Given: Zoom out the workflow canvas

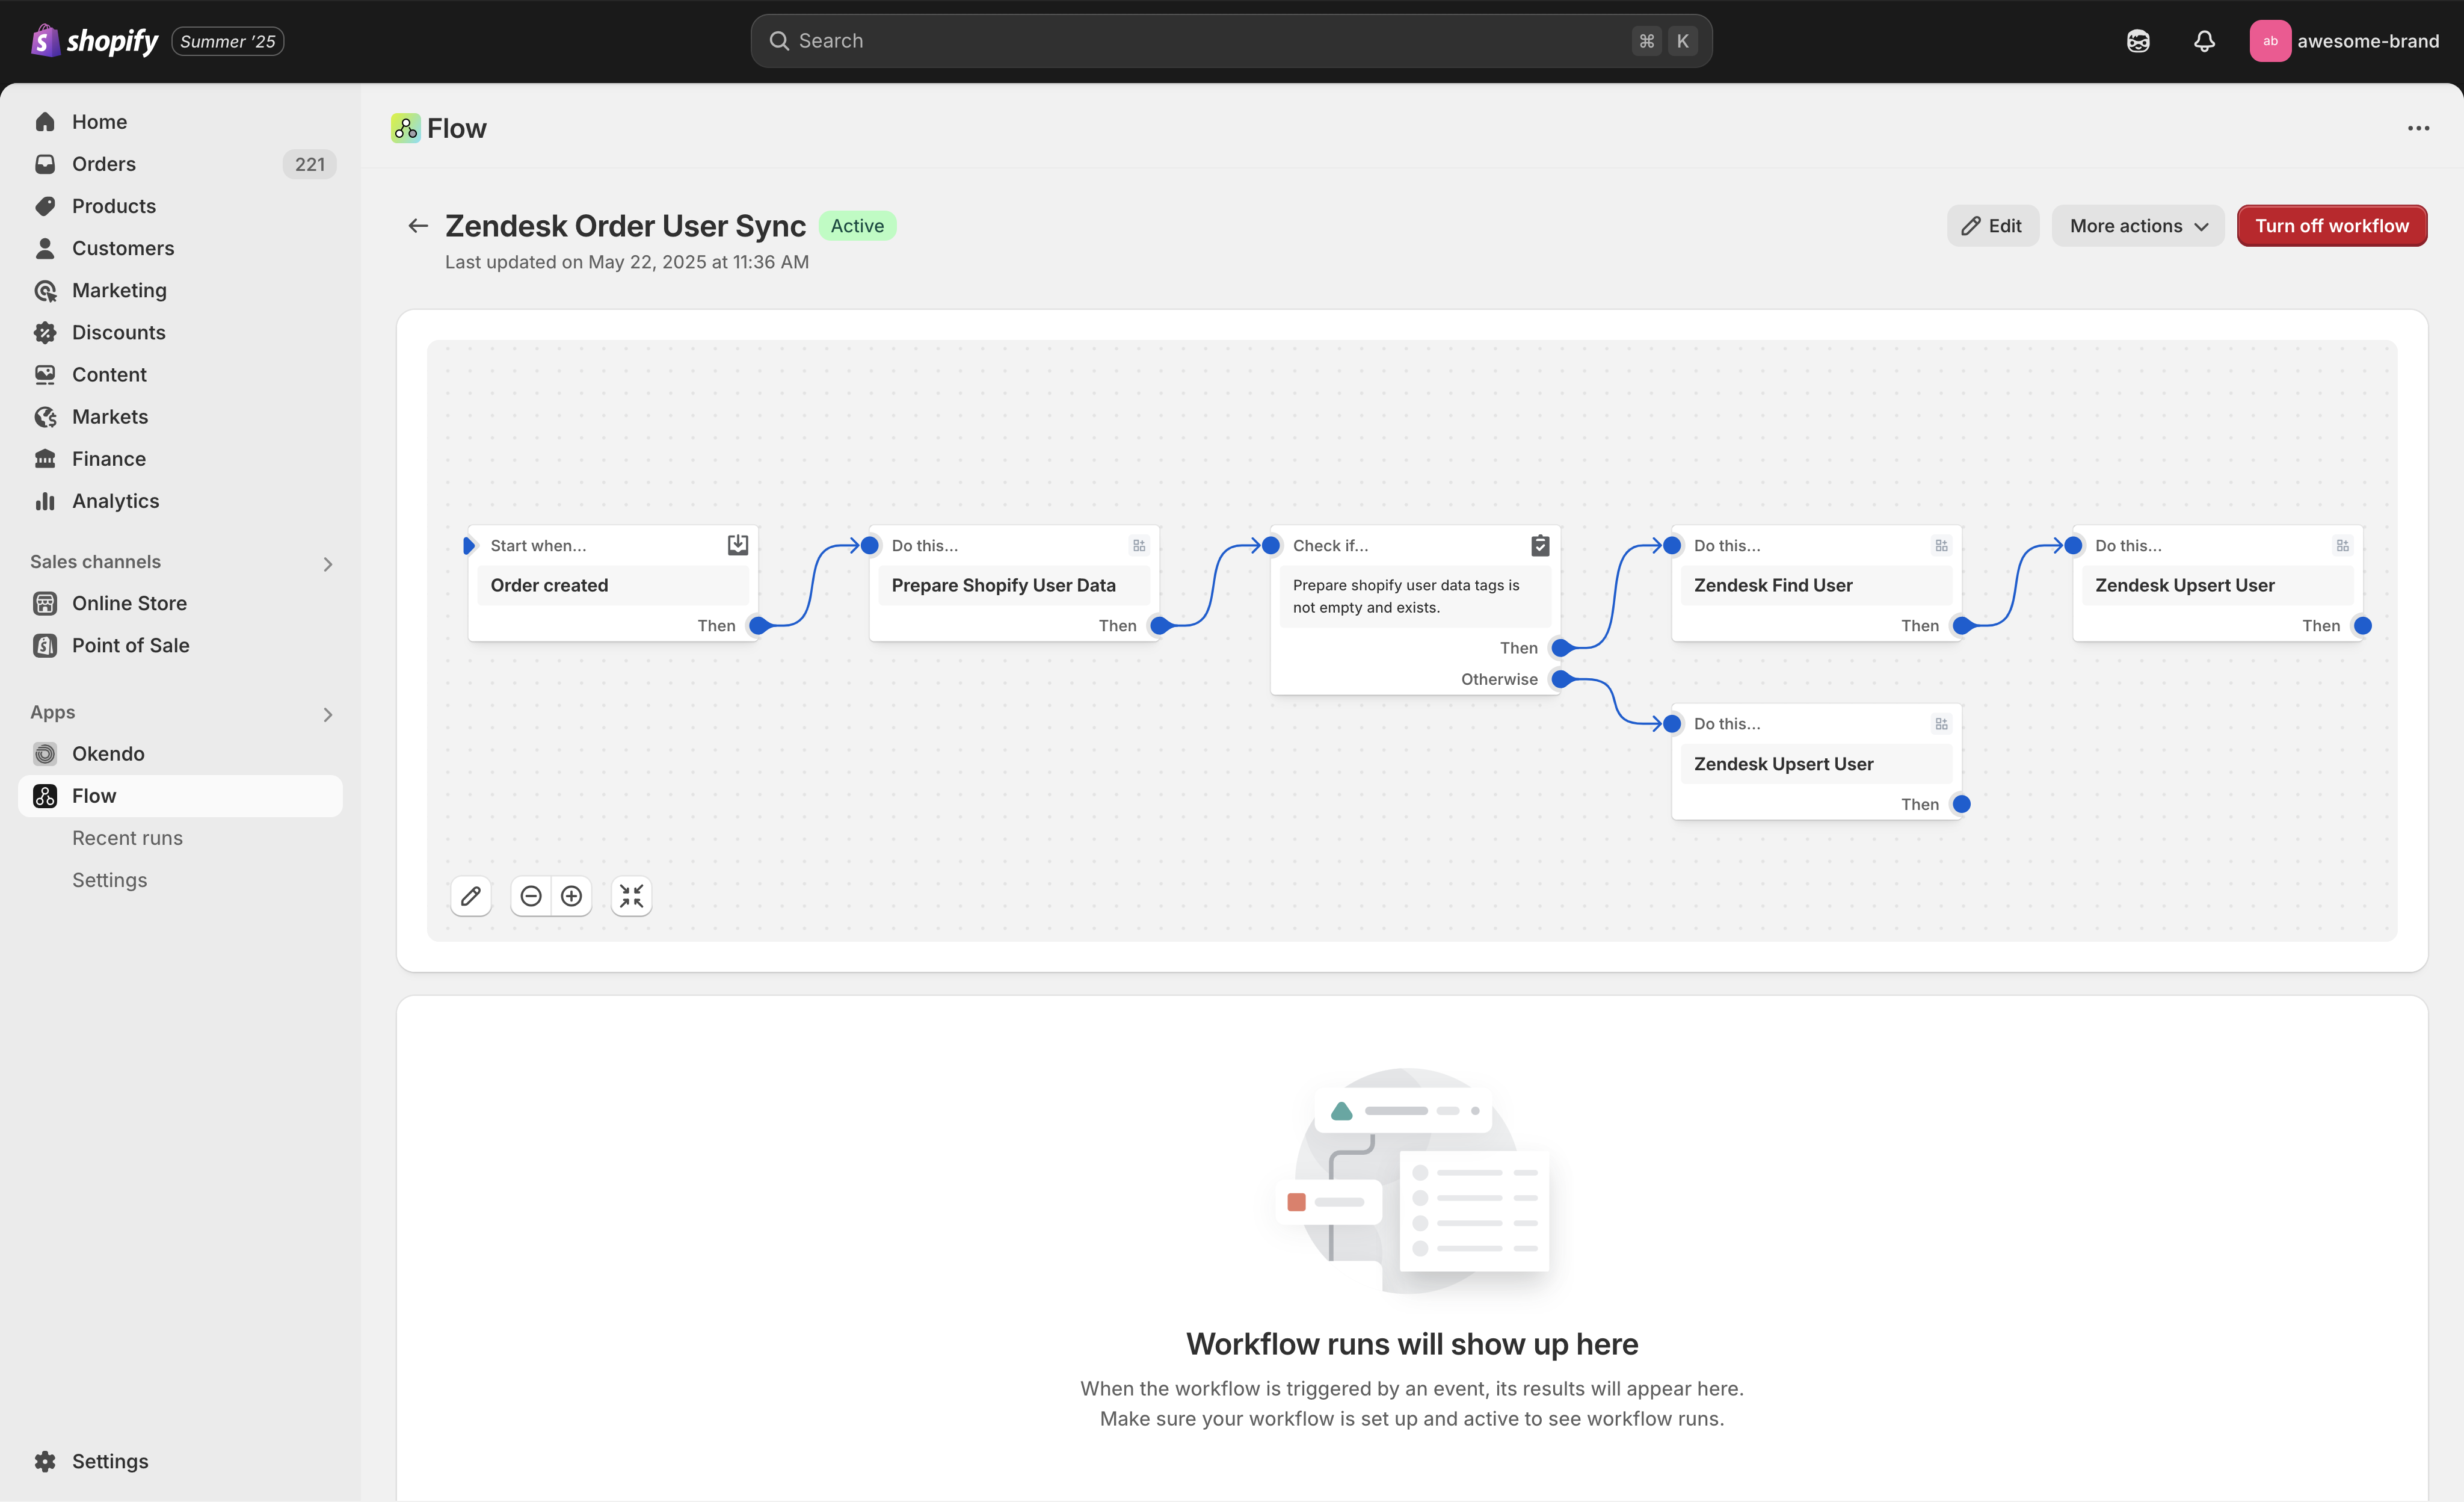Looking at the screenshot, I should tap(531, 896).
